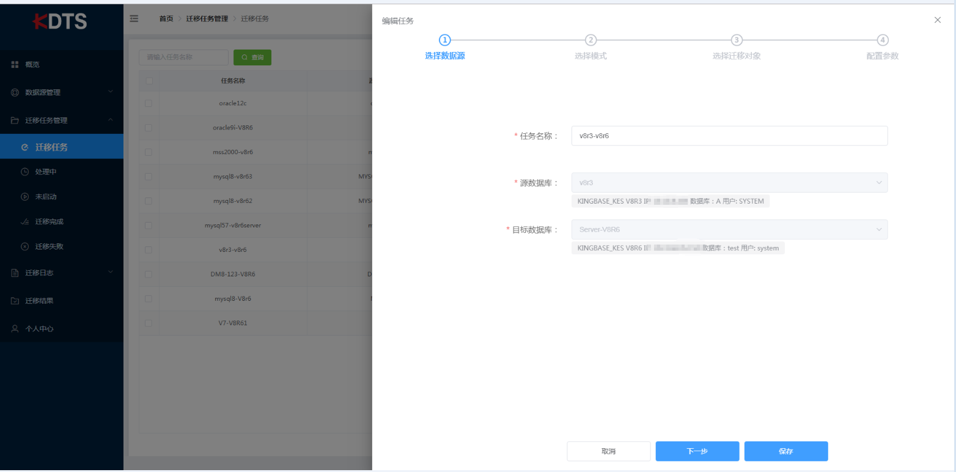Image resolution: width=956 pixels, height=472 pixels.
Task: Tick the mysql8-v8r62 row checkbox
Action: (149, 201)
